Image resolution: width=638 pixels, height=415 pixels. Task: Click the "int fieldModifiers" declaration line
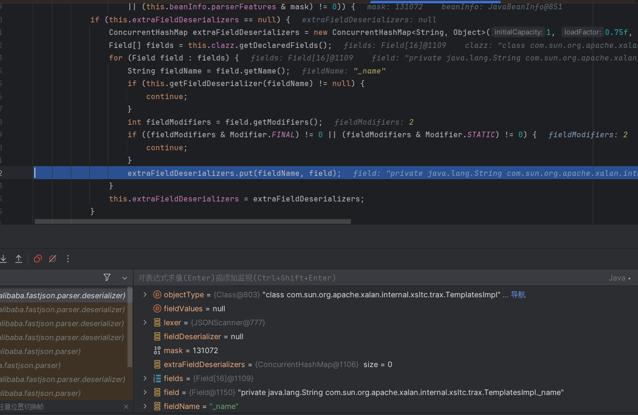click(225, 122)
